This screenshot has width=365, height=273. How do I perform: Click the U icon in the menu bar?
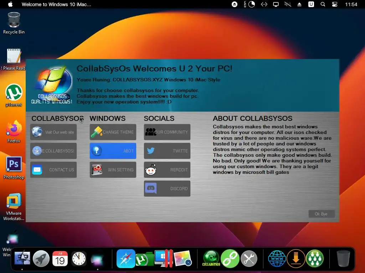coord(311,4)
